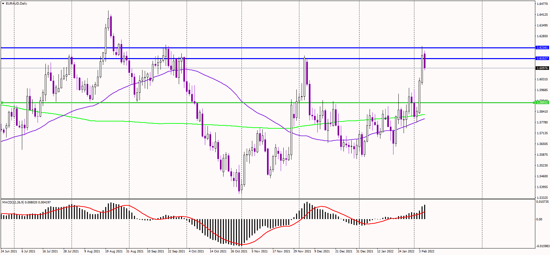Viewport: 550px width, 255px height.
Task: Click the 31 Aug 2021 date label
Action: [x=135, y=251]
